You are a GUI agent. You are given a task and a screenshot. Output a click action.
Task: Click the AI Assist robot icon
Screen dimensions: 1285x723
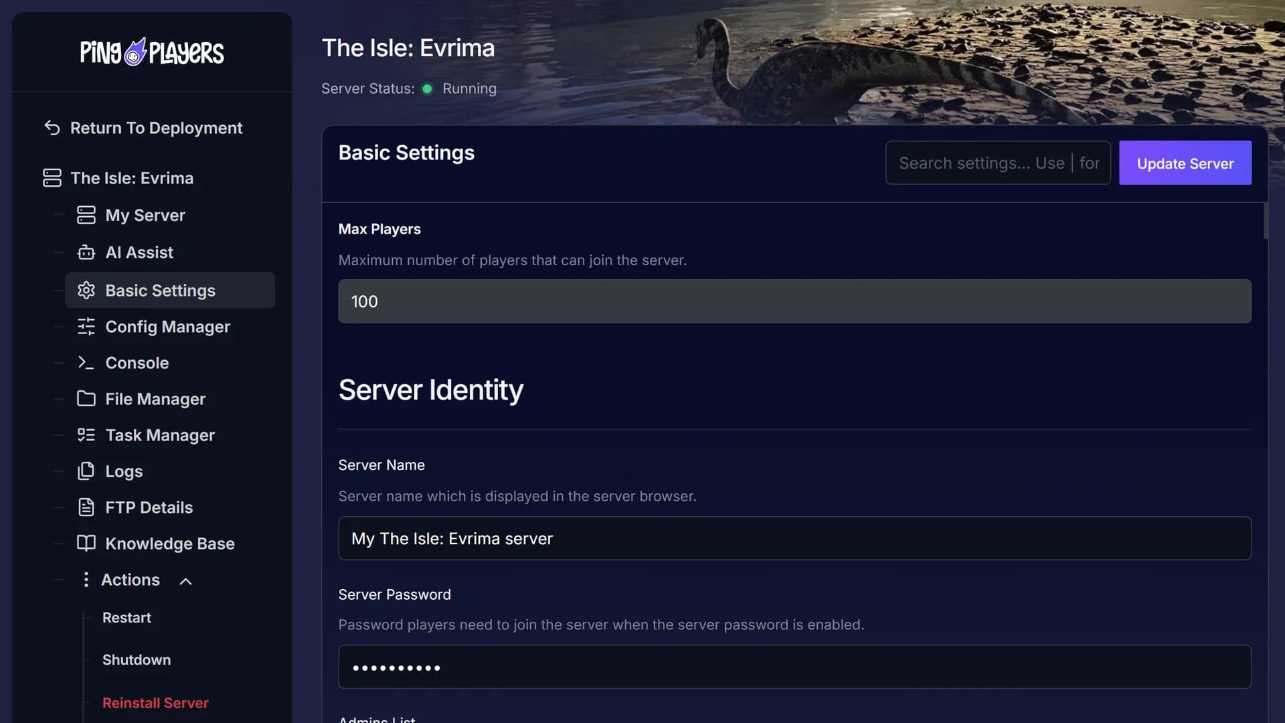click(86, 252)
